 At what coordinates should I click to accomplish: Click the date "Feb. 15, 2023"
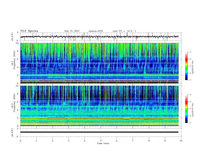(x=72, y=31)
